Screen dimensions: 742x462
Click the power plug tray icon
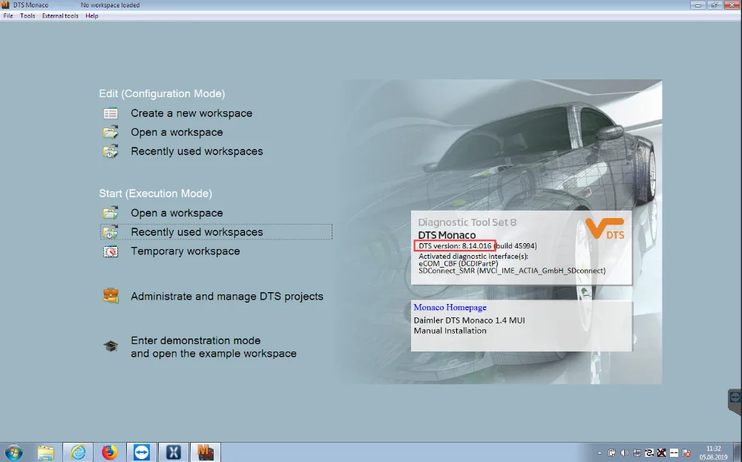612,453
